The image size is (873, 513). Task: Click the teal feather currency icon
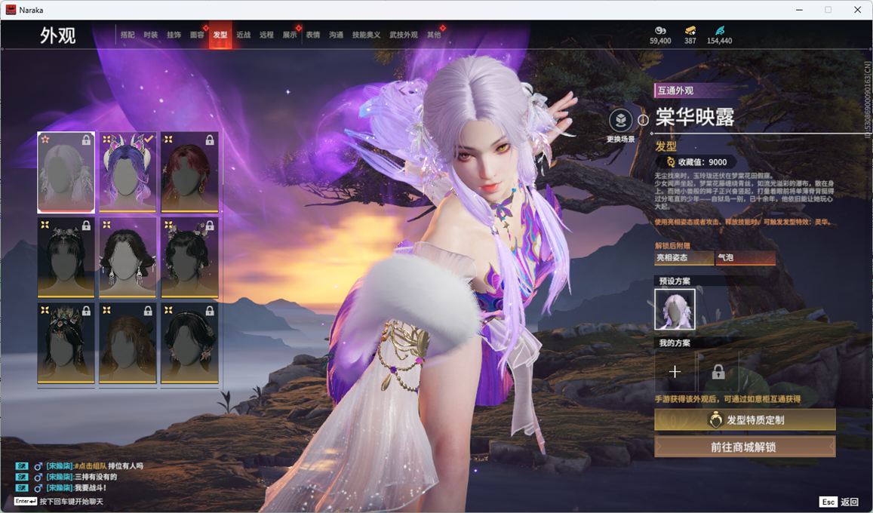(x=720, y=30)
